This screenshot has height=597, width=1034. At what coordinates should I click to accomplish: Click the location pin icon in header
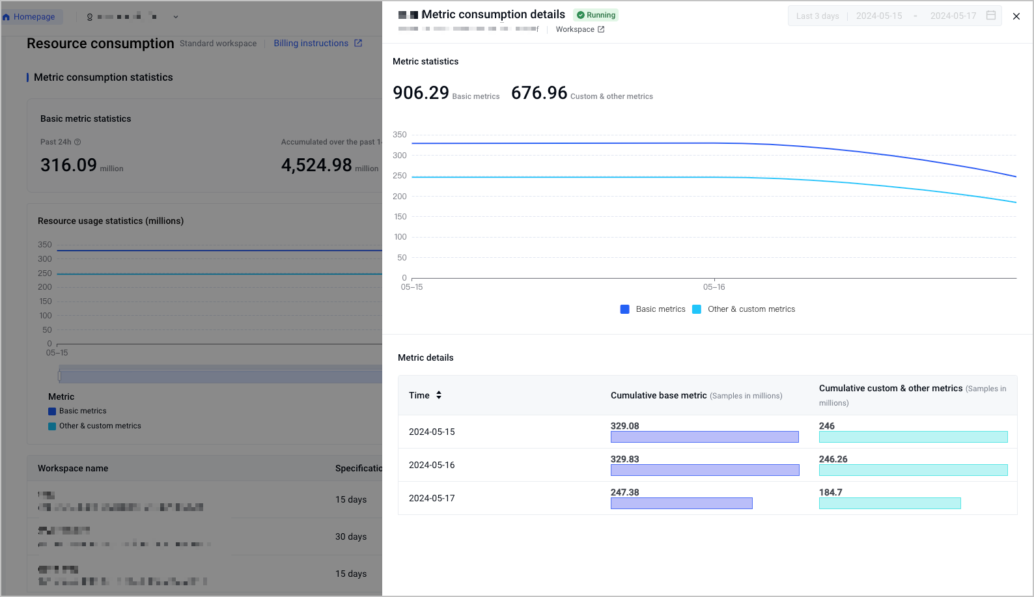pyautogui.click(x=90, y=17)
